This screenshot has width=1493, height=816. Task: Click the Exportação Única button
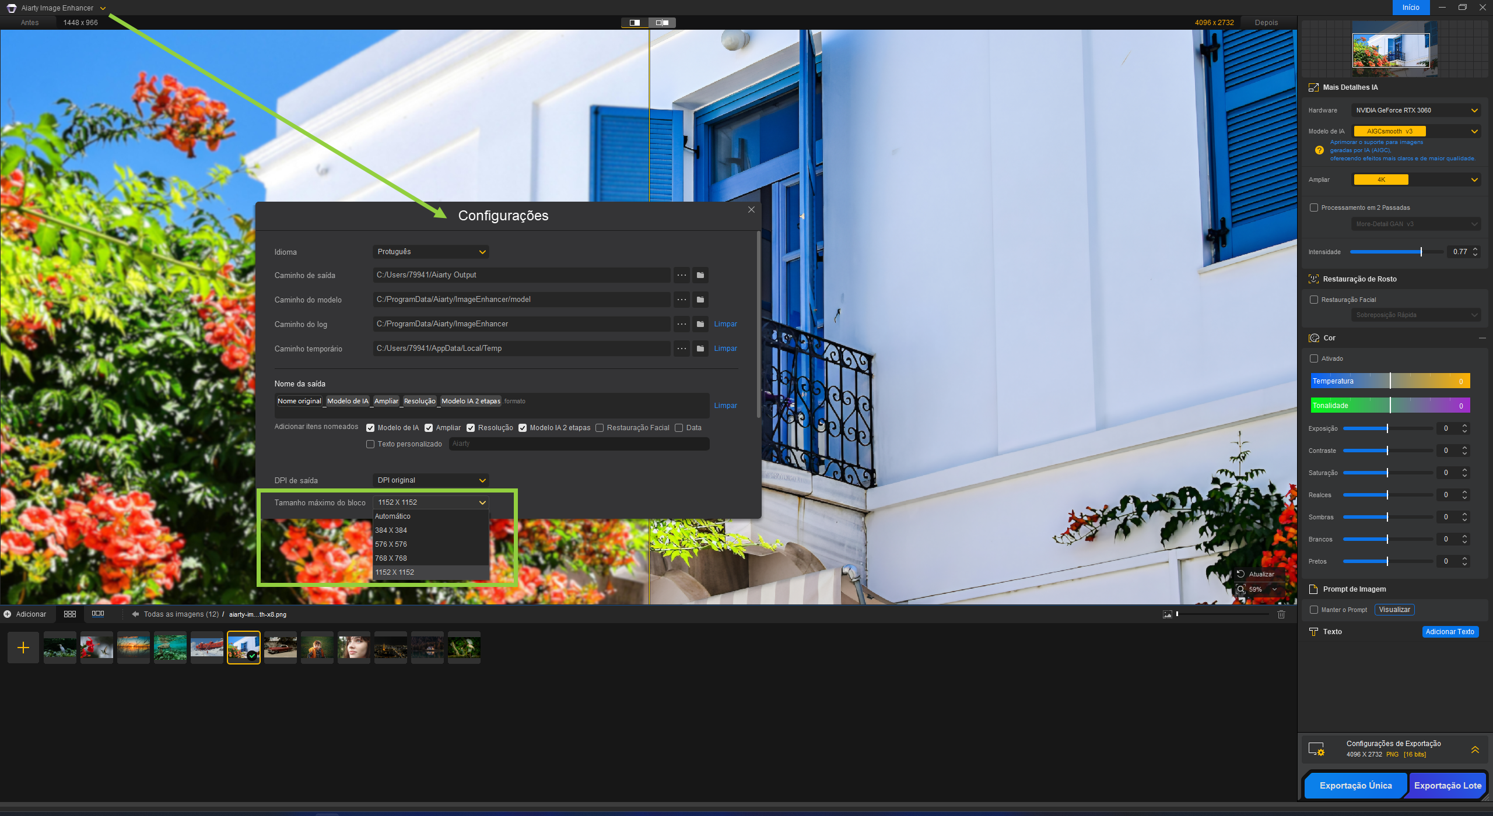click(1355, 785)
